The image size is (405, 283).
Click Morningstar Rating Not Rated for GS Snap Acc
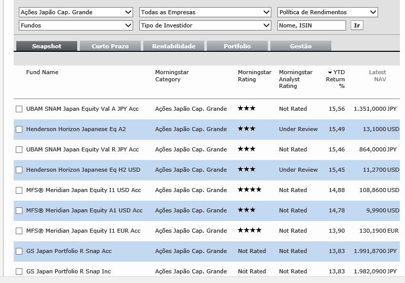pos(252,251)
